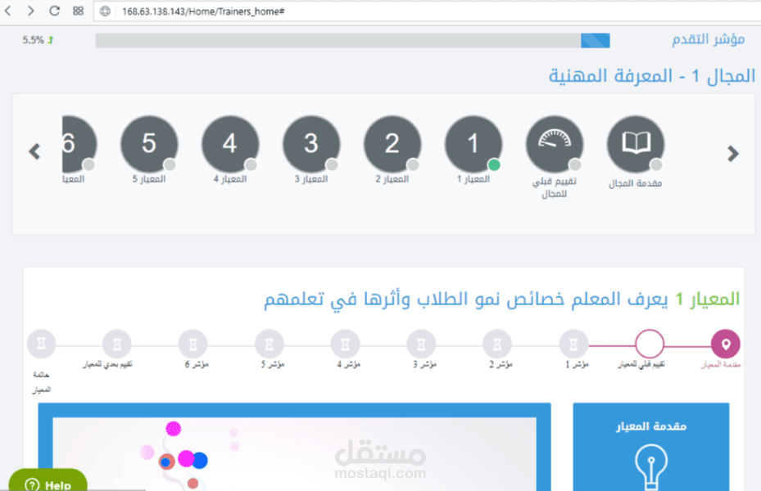
Task: Activate the تقييم بعدي للمعيار step
Action: tap(116, 343)
